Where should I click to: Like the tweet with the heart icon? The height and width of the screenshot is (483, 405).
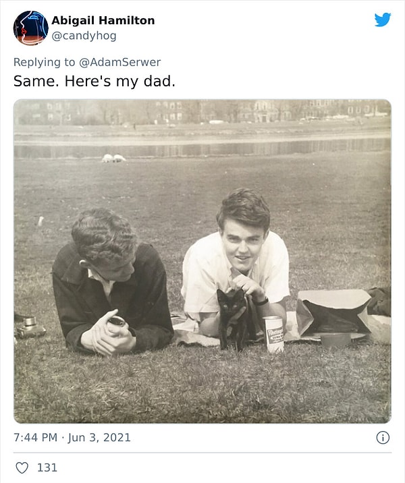(x=22, y=467)
